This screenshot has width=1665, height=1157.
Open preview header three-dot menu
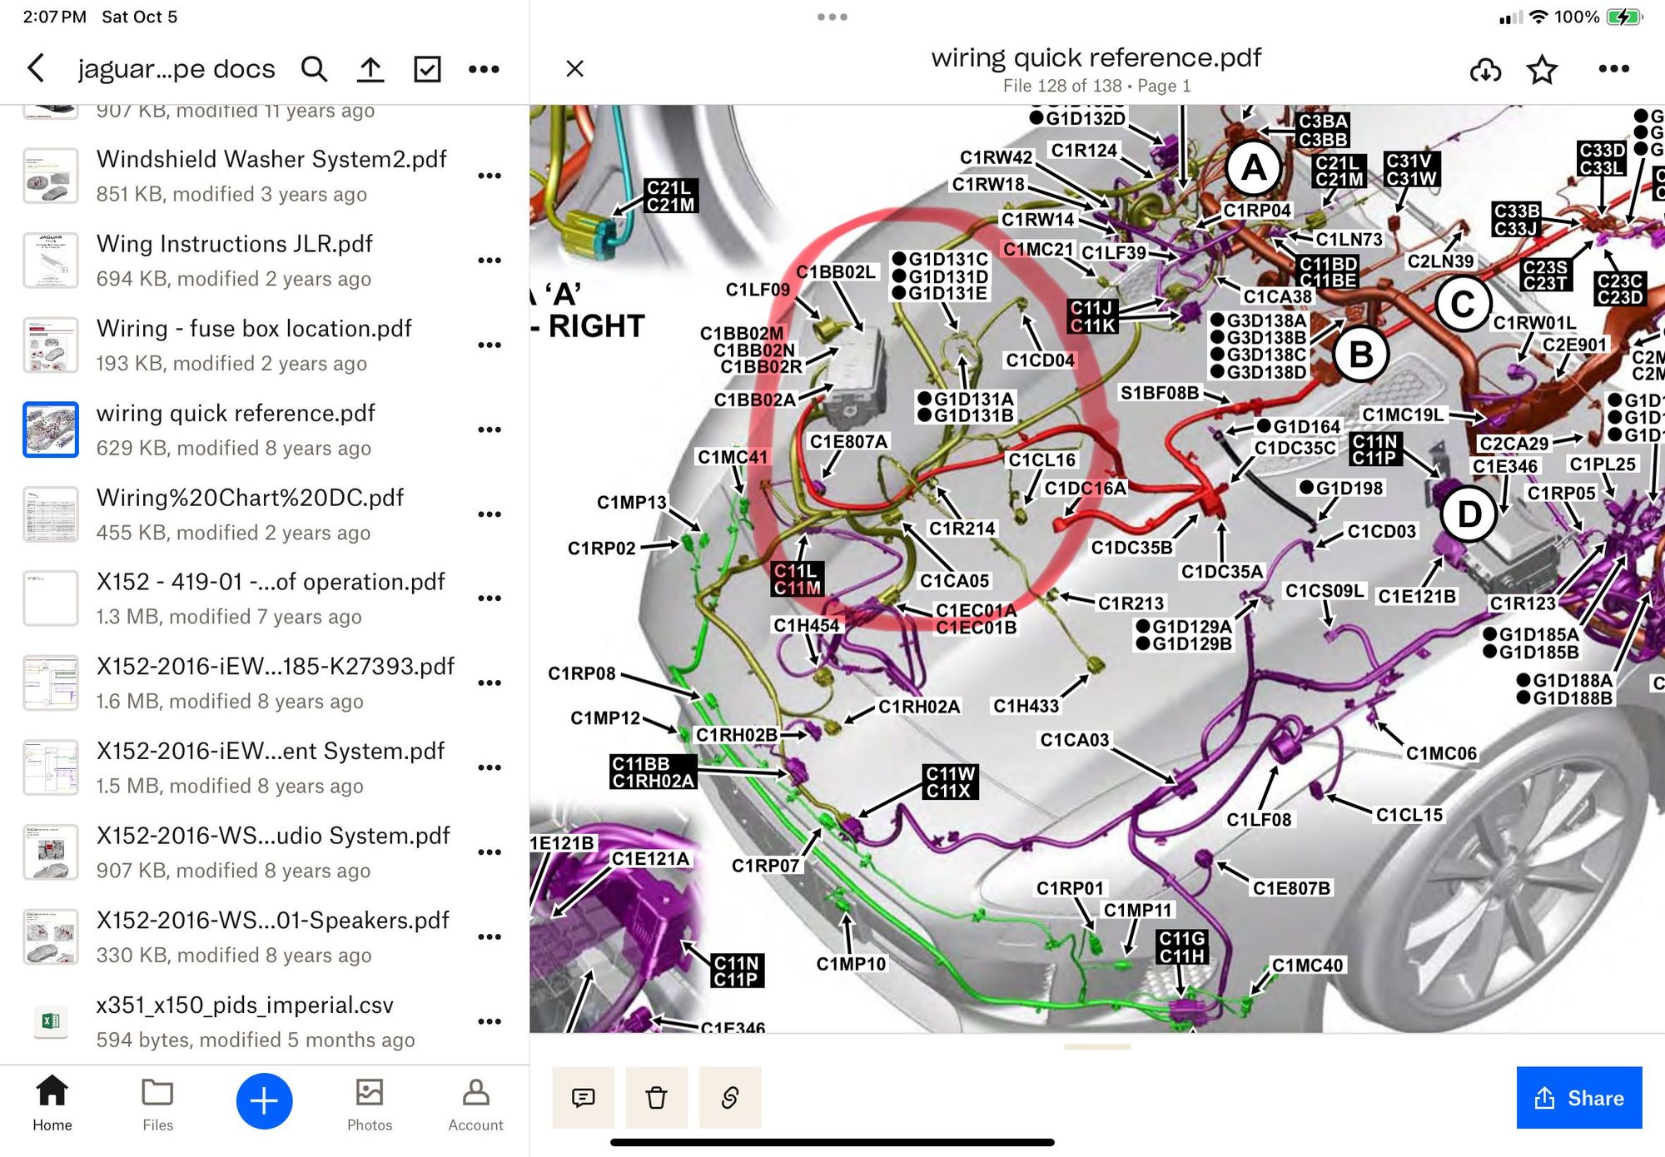(x=1613, y=69)
